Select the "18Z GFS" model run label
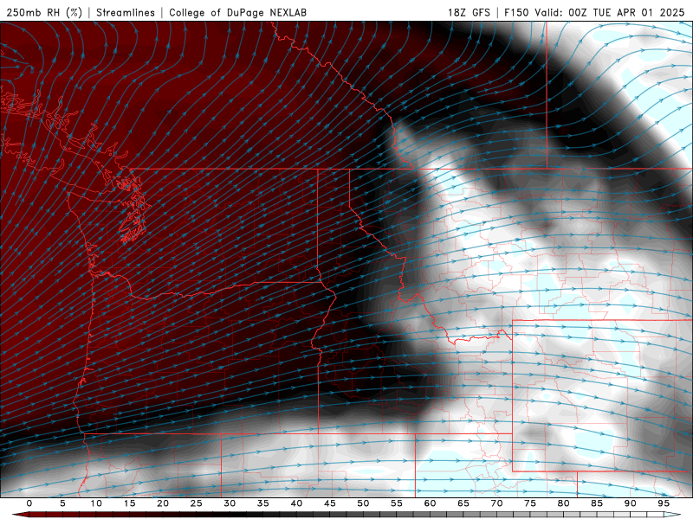 [469, 12]
